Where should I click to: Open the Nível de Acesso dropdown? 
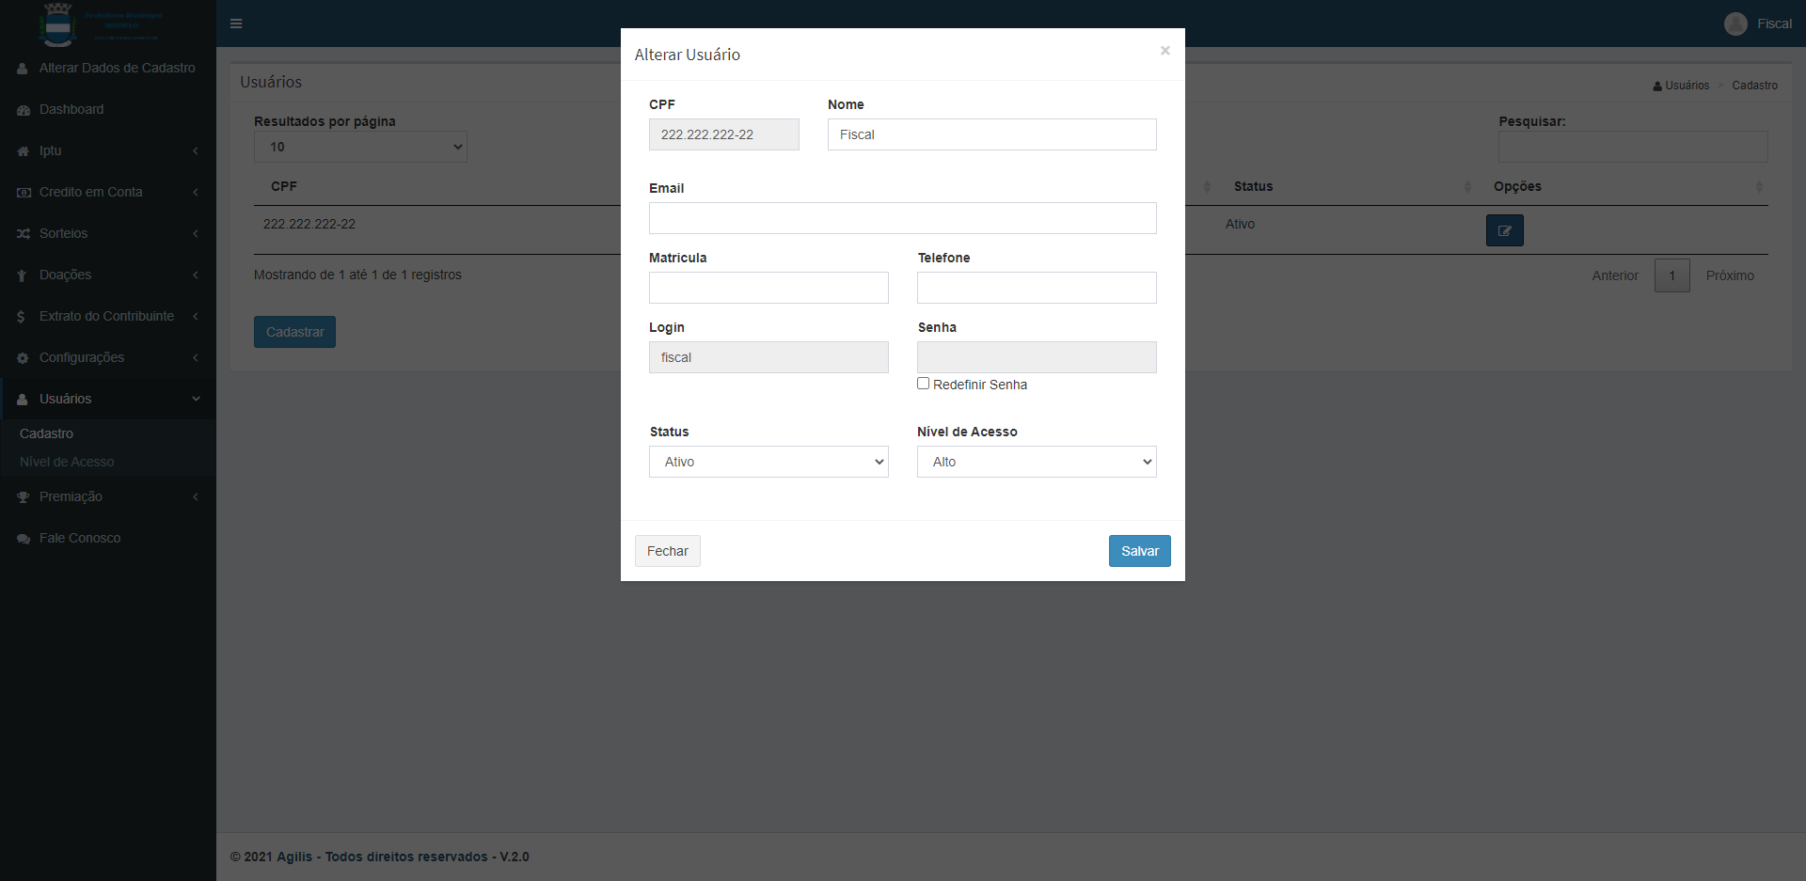point(1037,462)
